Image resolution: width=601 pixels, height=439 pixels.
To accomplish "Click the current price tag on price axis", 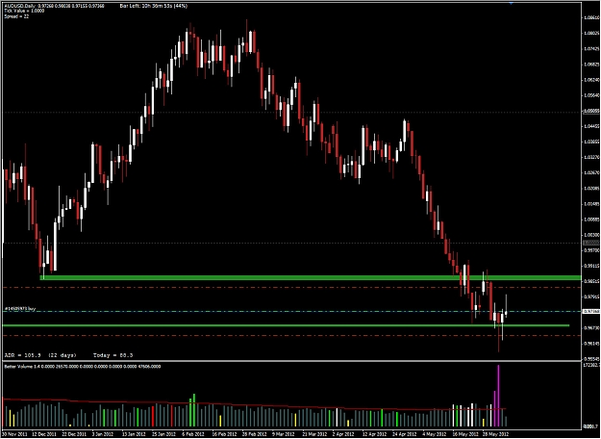I will 590,312.
